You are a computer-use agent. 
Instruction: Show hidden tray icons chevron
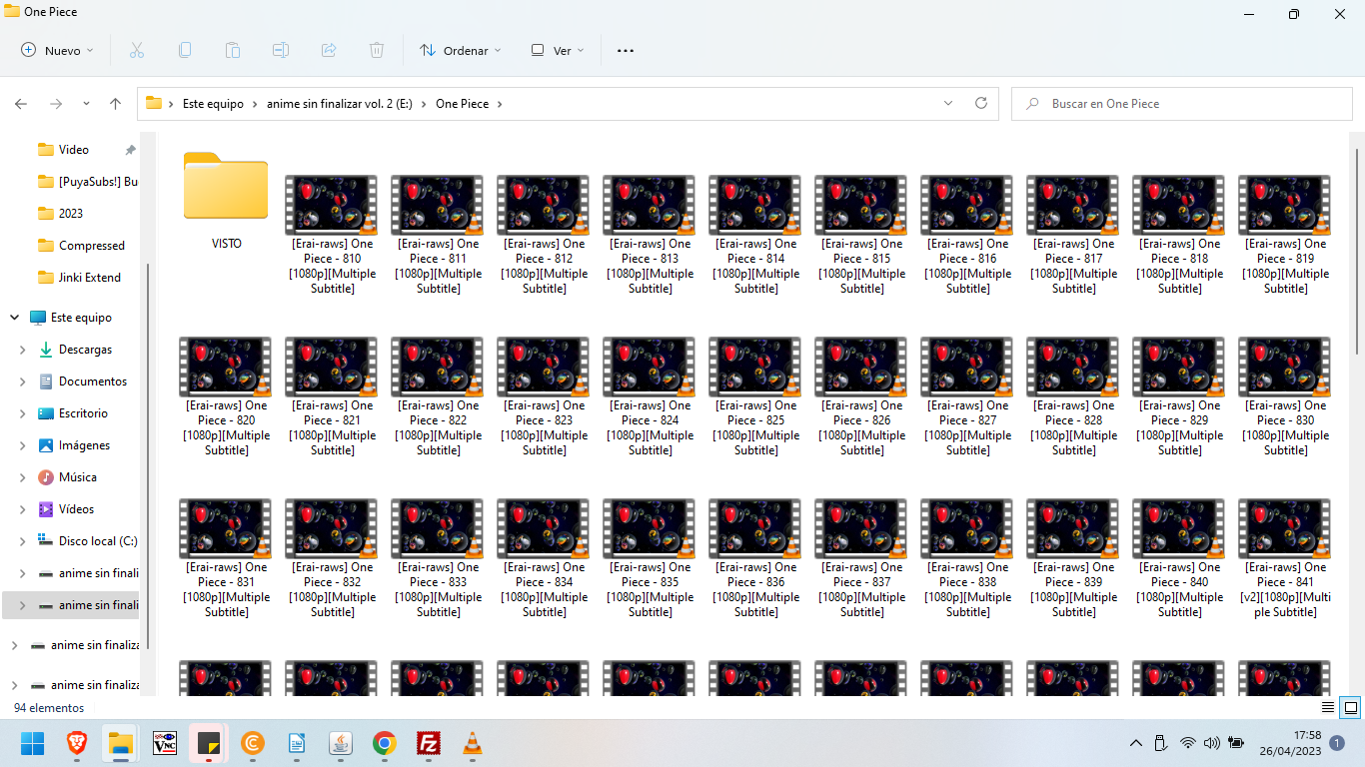point(1135,743)
